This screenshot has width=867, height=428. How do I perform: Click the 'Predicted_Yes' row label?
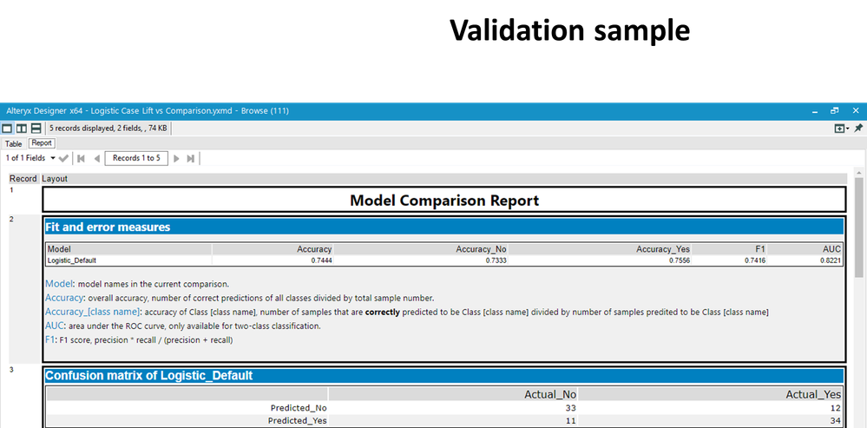click(x=298, y=421)
